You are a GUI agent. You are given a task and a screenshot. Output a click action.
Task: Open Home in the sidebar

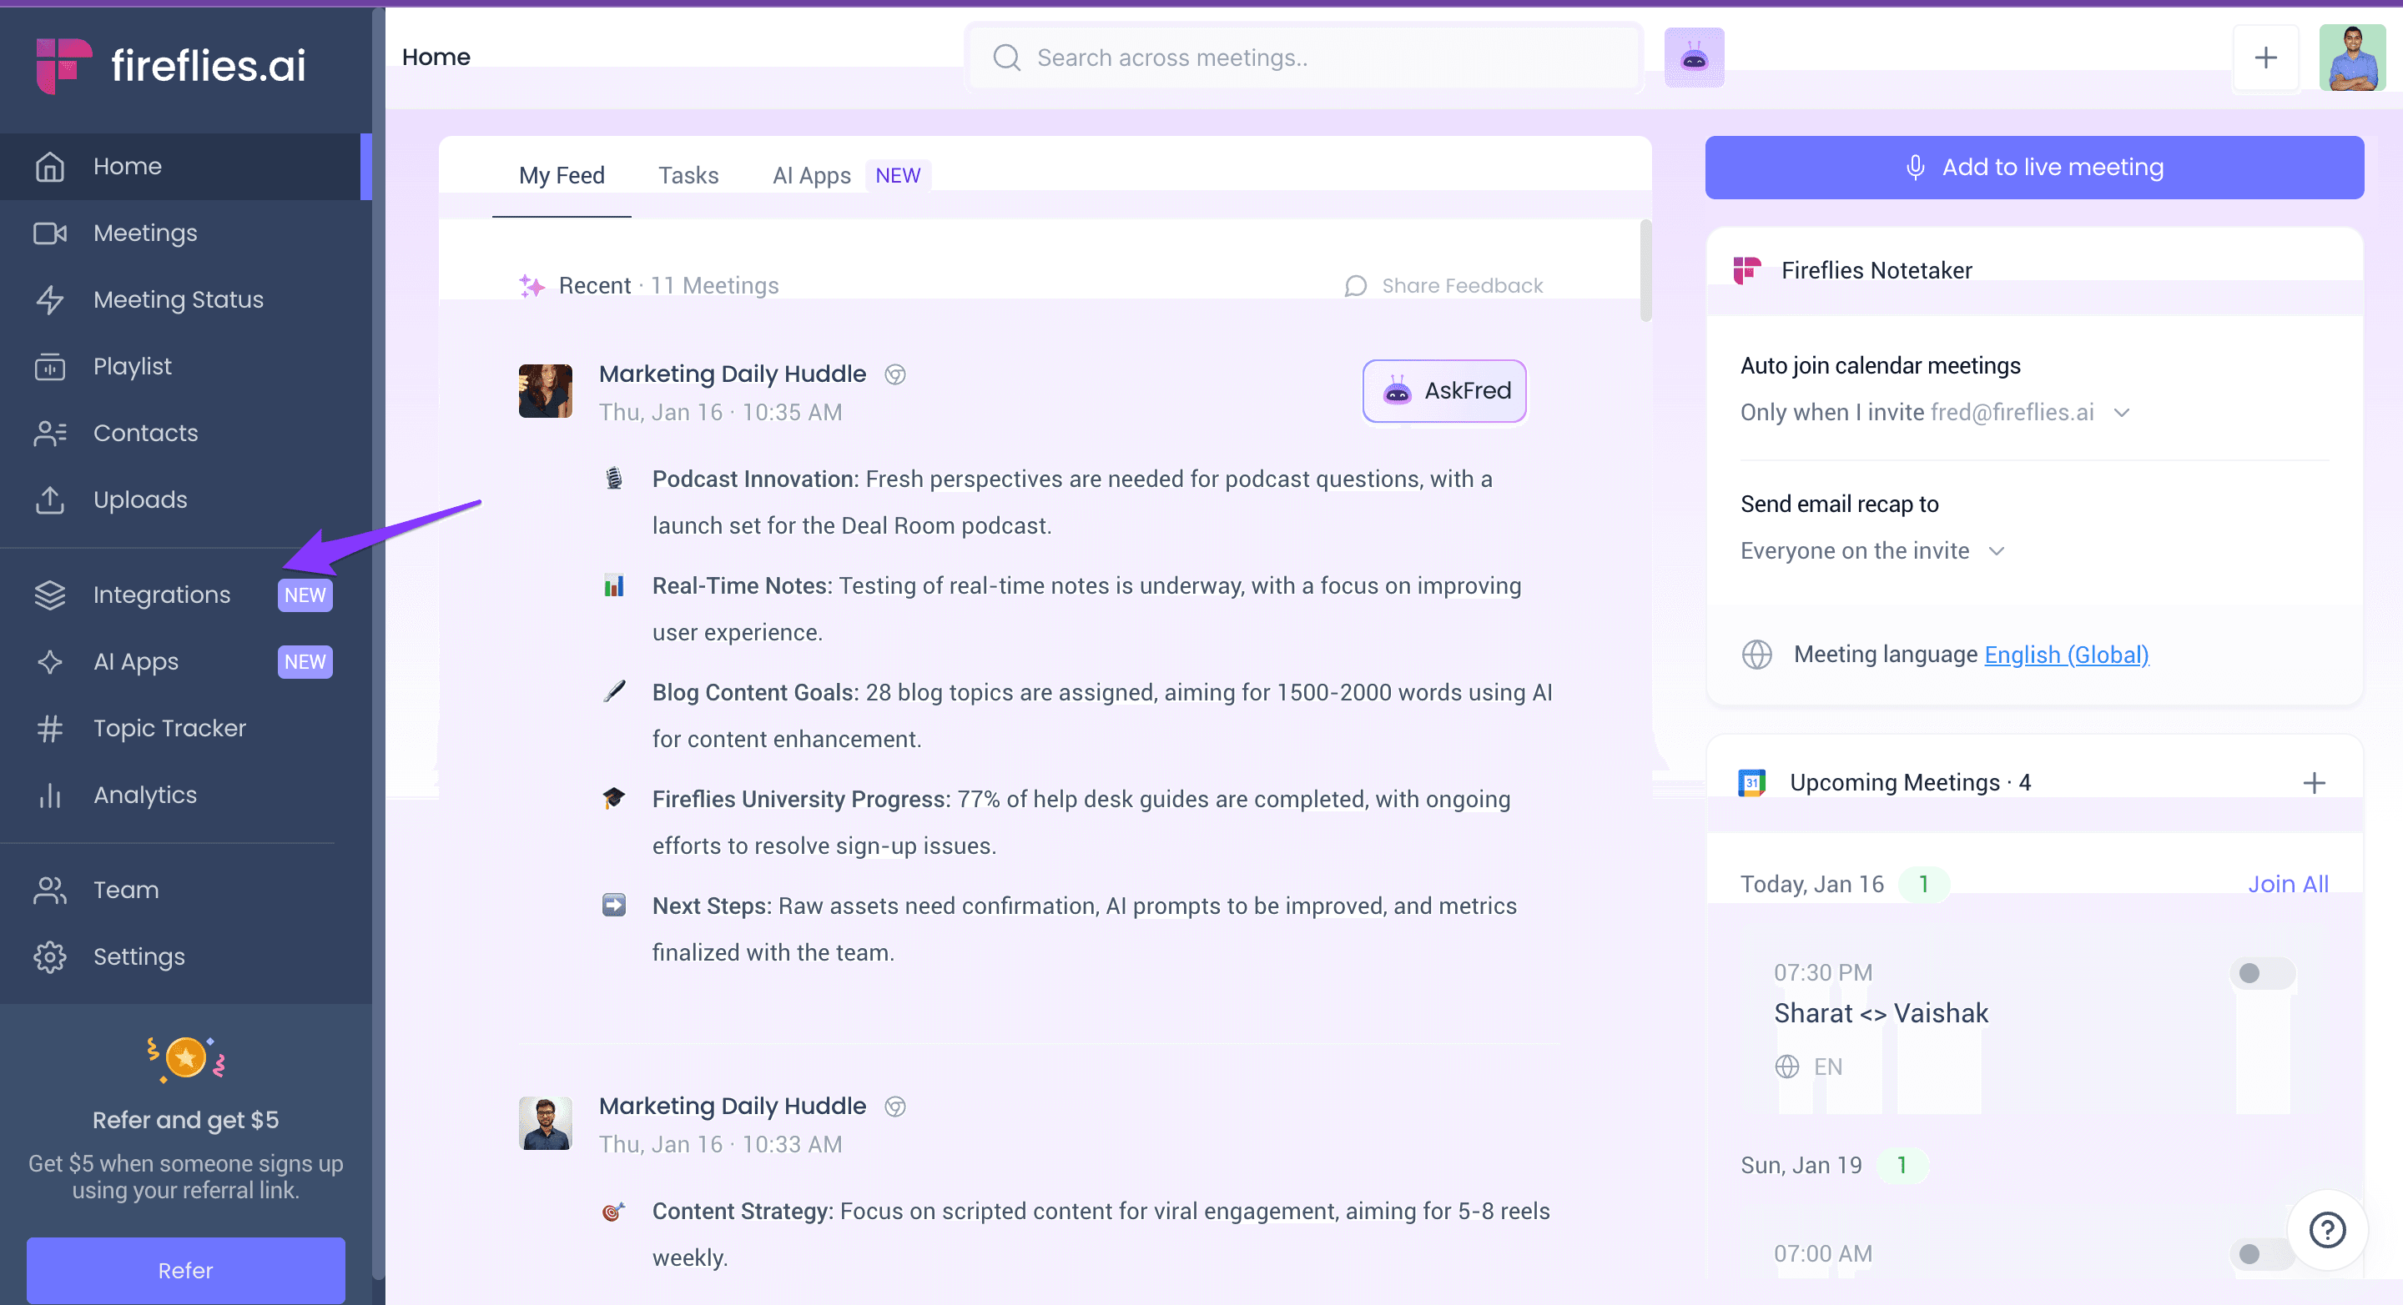(x=185, y=166)
